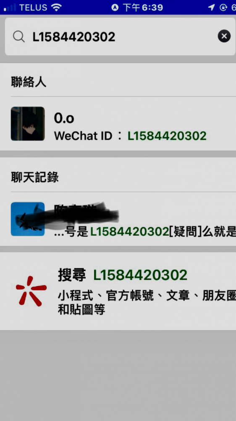Tap the cellular signal bars icon

10,8
